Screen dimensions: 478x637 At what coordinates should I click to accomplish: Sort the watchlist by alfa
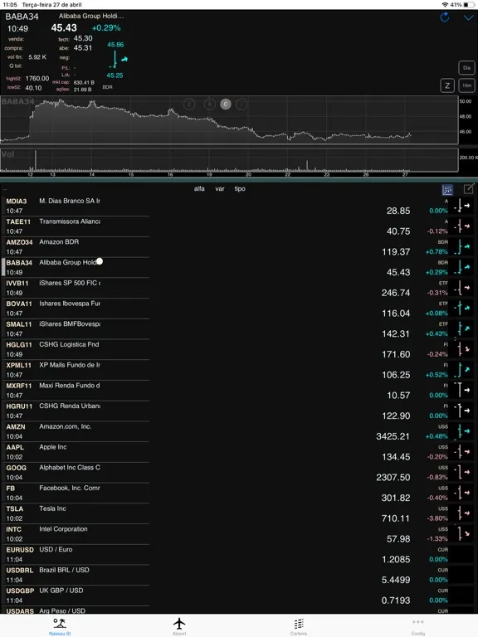199,189
